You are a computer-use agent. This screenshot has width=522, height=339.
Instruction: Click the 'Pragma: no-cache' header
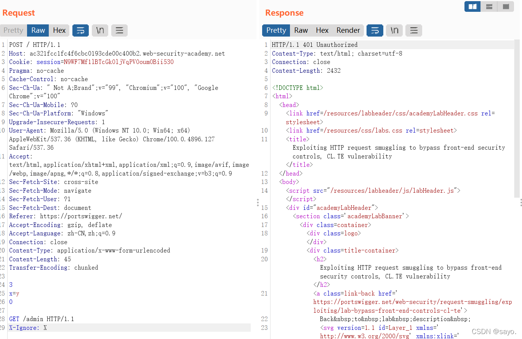[x=37, y=70]
